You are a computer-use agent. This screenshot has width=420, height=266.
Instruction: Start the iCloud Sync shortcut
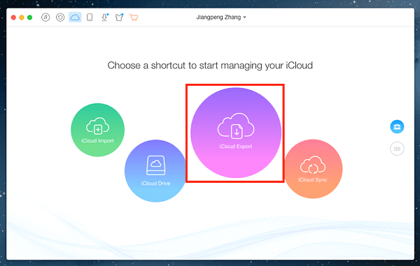(313, 169)
